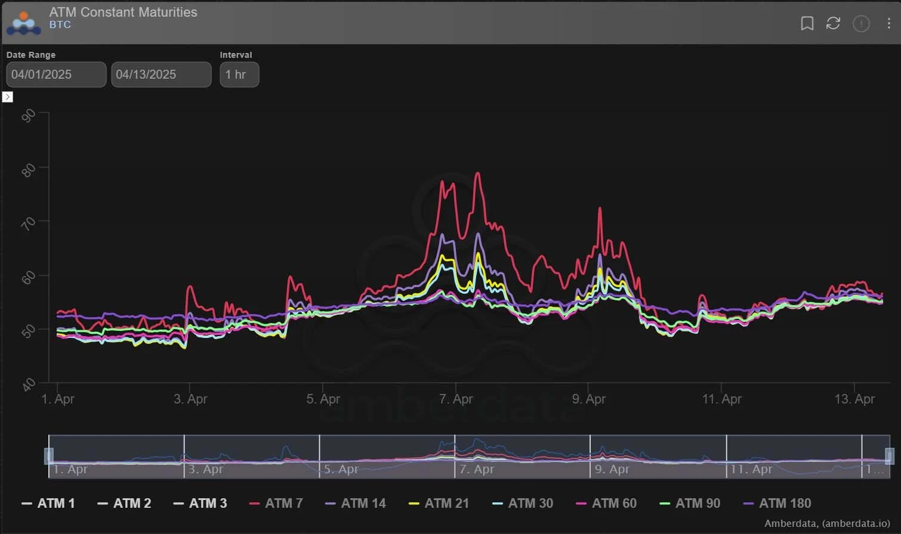Click 3. Apr in the range navigator

206,470
